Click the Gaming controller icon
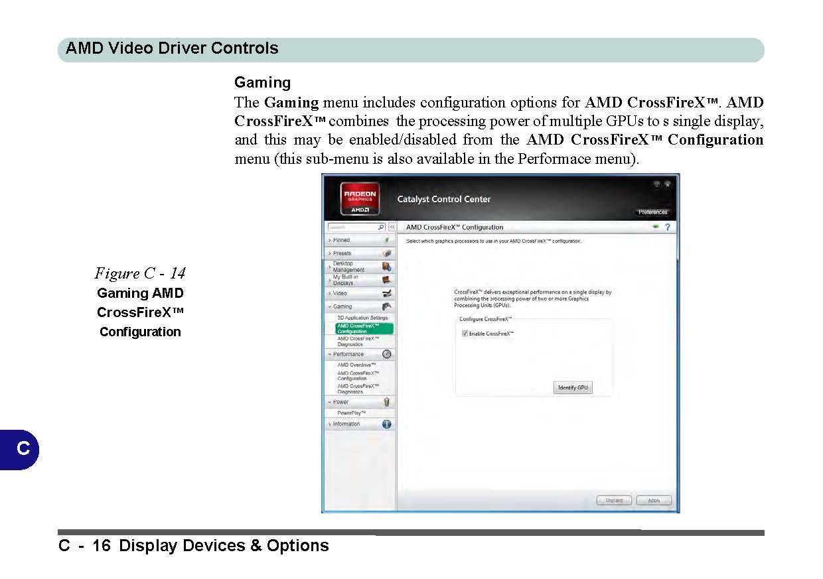The width and height of the screenshot is (823, 579). [x=387, y=306]
